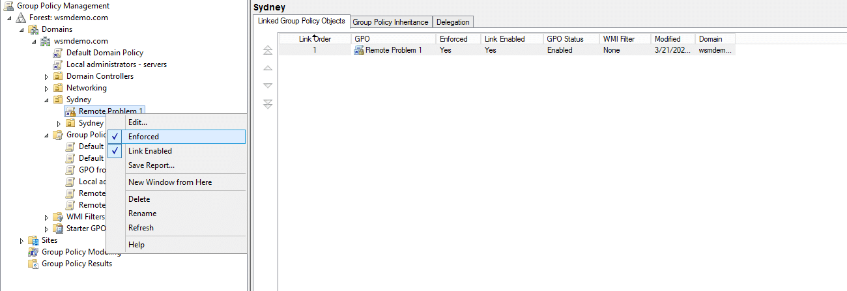Click the Sites icon
The width and height of the screenshot is (847, 291).
click(33, 240)
